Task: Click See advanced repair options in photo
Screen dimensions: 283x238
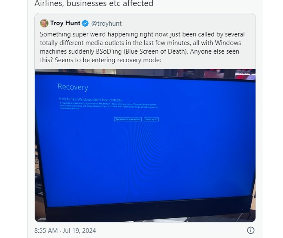Action: pyautogui.click(x=128, y=119)
